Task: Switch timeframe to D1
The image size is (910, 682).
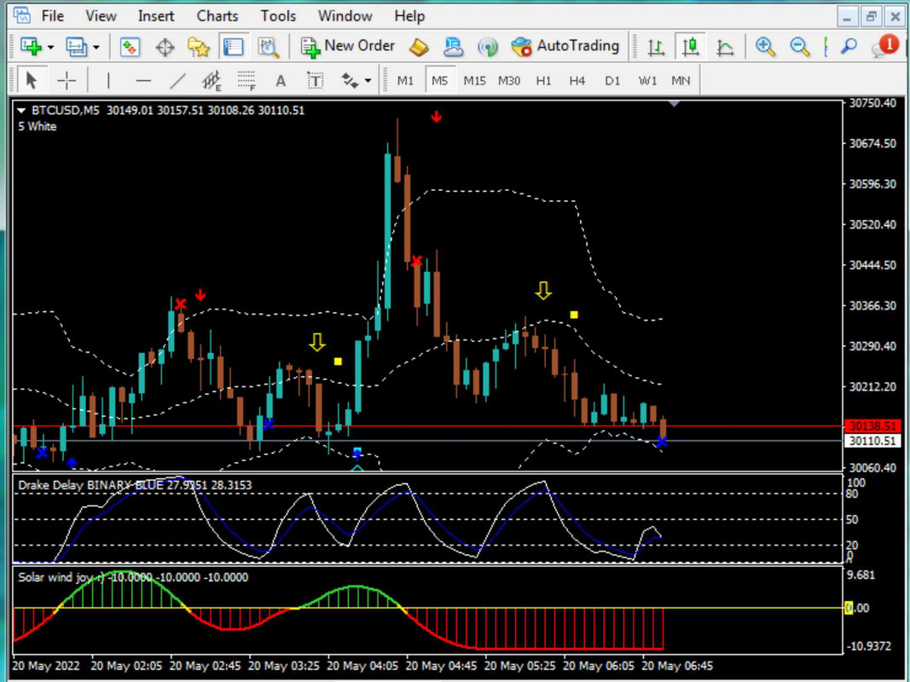Action: (612, 81)
